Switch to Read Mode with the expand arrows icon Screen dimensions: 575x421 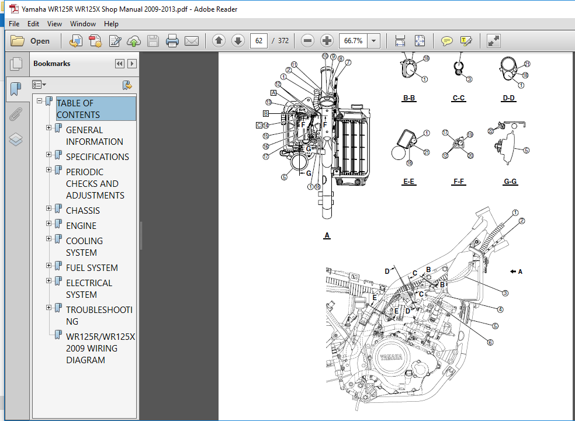(494, 41)
